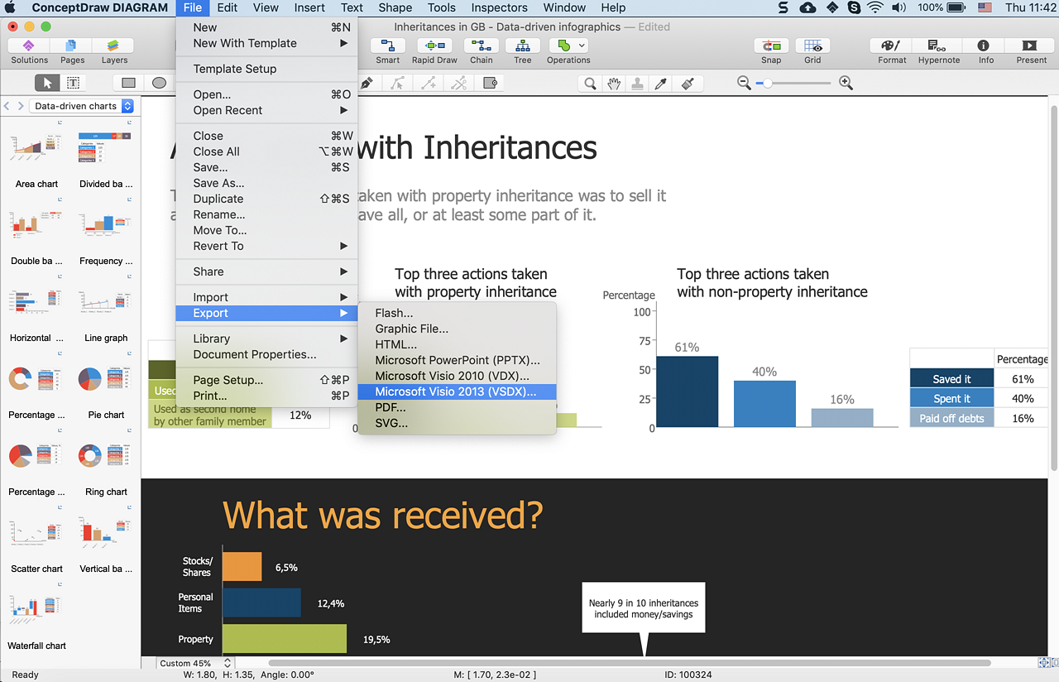Open the Hypernote tool

pyautogui.click(x=939, y=51)
